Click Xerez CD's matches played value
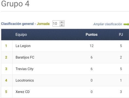Viewport: 129px width, 98px height. (x=121, y=92)
